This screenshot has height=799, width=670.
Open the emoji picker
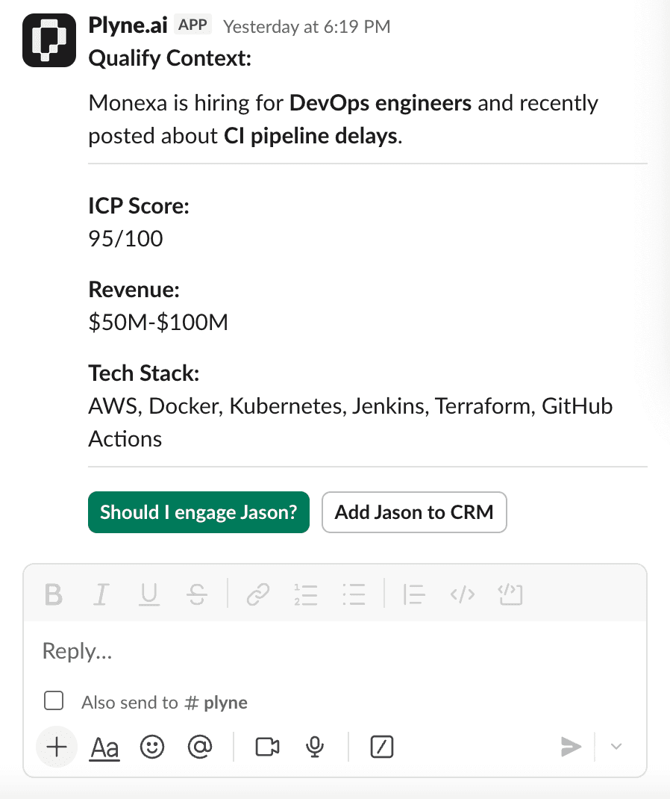152,746
